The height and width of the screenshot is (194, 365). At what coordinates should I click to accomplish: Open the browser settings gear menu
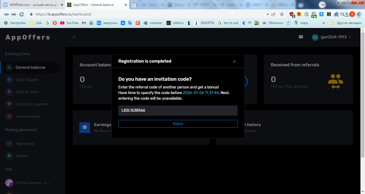(359, 14)
